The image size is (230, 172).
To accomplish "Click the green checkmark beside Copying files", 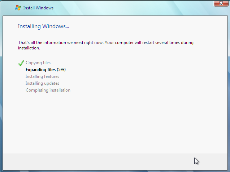I will pos(21,63).
